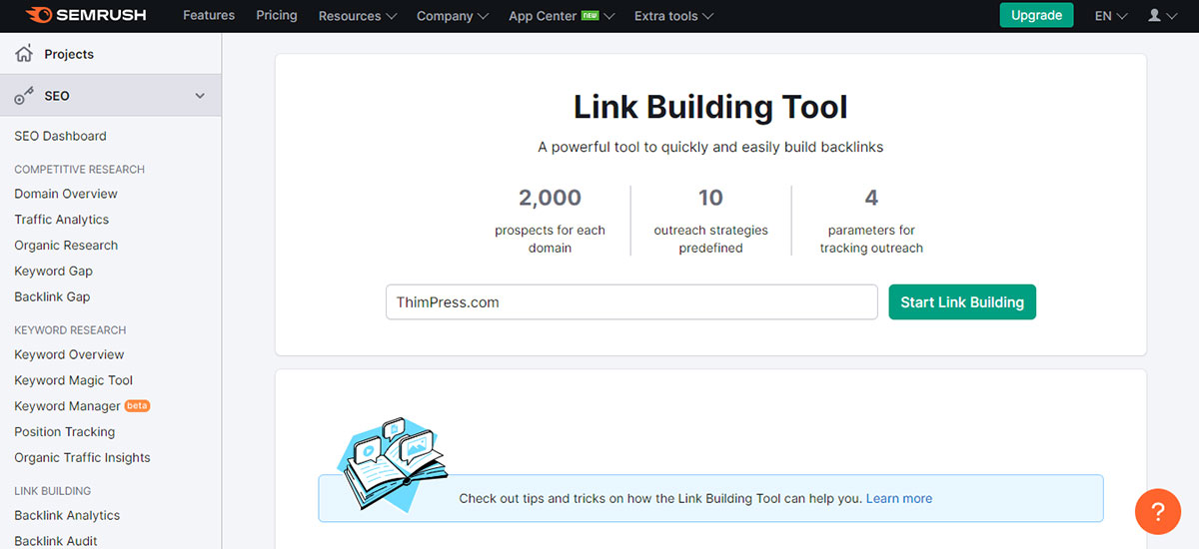
Task: Expand the Company dropdown
Action: point(453,16)
